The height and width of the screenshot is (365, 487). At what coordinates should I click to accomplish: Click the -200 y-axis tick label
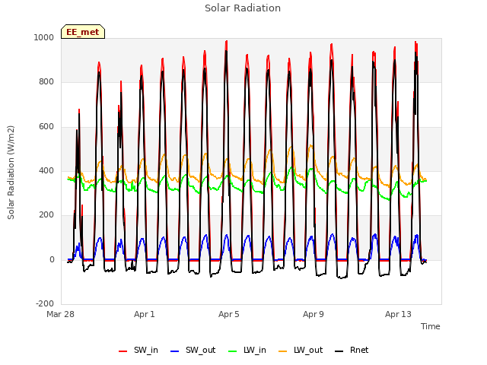point(45,303)
